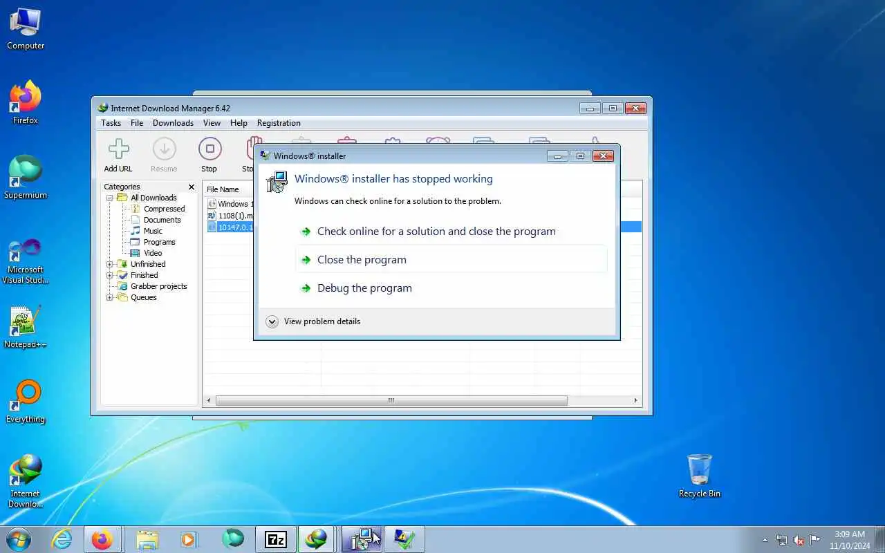Open the Recycle Bin on desktop
Image resolution: width=885 pixels, height=553 pixels.
point(699,476)
